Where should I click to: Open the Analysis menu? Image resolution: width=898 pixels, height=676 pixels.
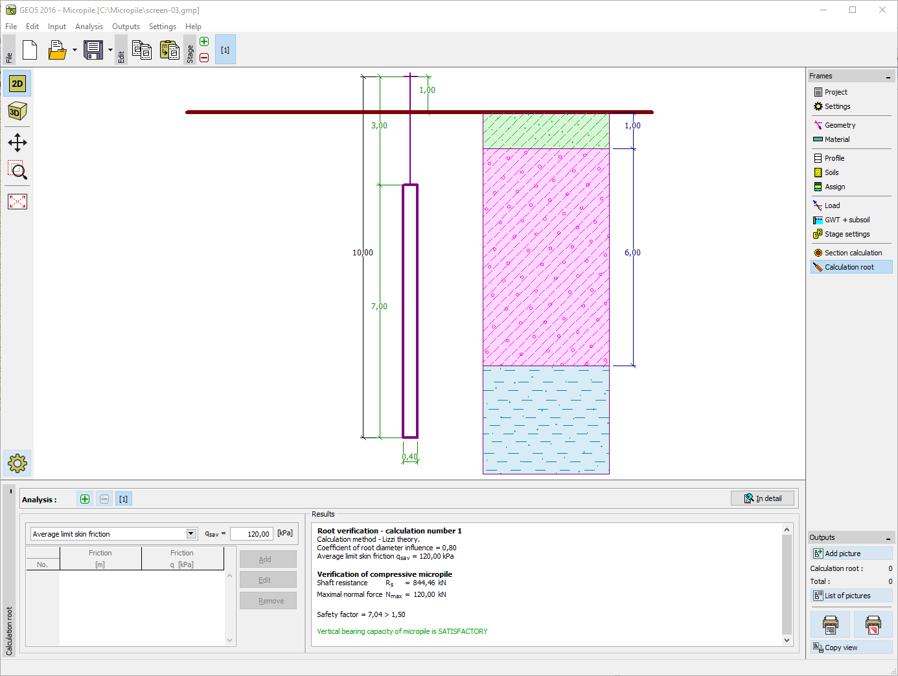tap(89, 27)
